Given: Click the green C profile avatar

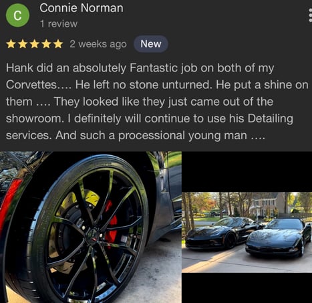Looking at the screenshot, I should pyautogui.click(x=17, y=15).
